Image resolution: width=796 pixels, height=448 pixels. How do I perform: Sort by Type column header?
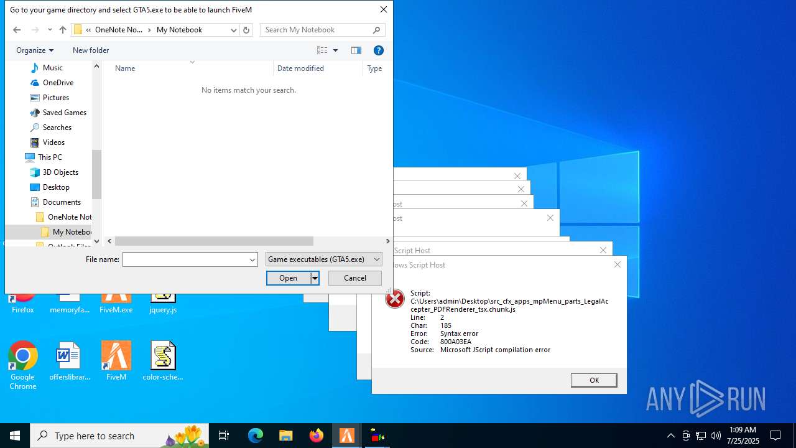(374, 68)
